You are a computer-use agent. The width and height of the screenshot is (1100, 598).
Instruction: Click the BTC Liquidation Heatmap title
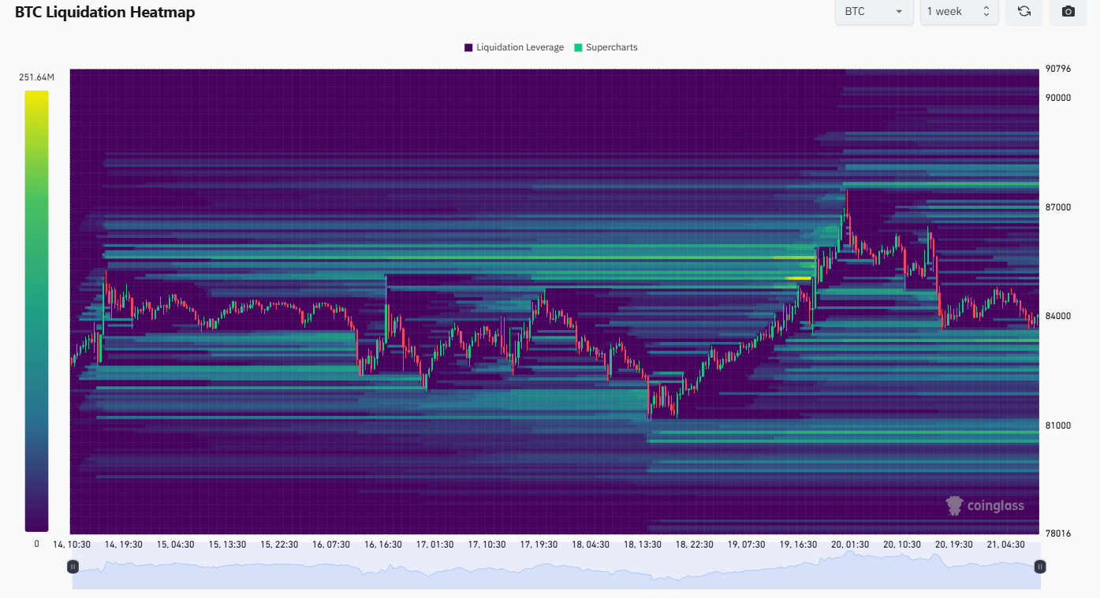pos(105,12)
